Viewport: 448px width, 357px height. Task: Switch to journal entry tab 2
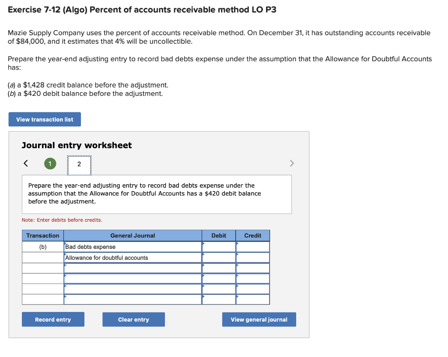[79, 164]
